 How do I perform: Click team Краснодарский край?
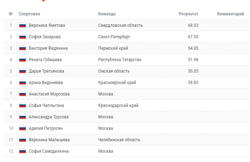(x=118, y=105)
